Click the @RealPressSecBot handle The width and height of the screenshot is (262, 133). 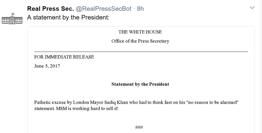[x=104, y=9]
